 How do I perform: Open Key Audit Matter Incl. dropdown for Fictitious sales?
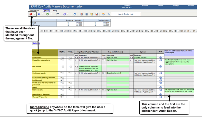105,90
